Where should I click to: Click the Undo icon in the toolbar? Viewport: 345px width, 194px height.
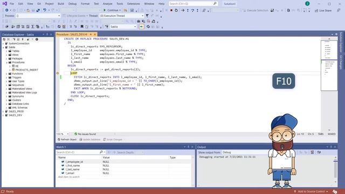point(45,10)
